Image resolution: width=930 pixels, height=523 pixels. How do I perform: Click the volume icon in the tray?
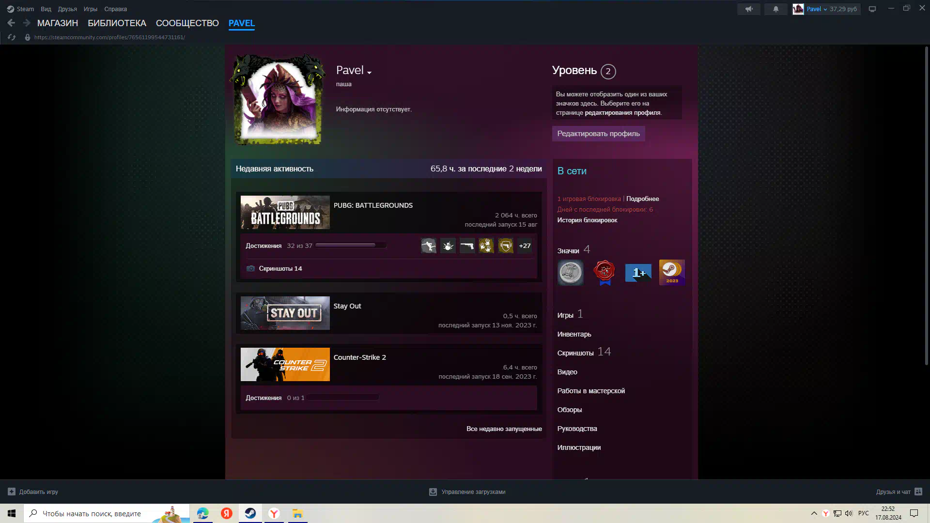point(849,513)
